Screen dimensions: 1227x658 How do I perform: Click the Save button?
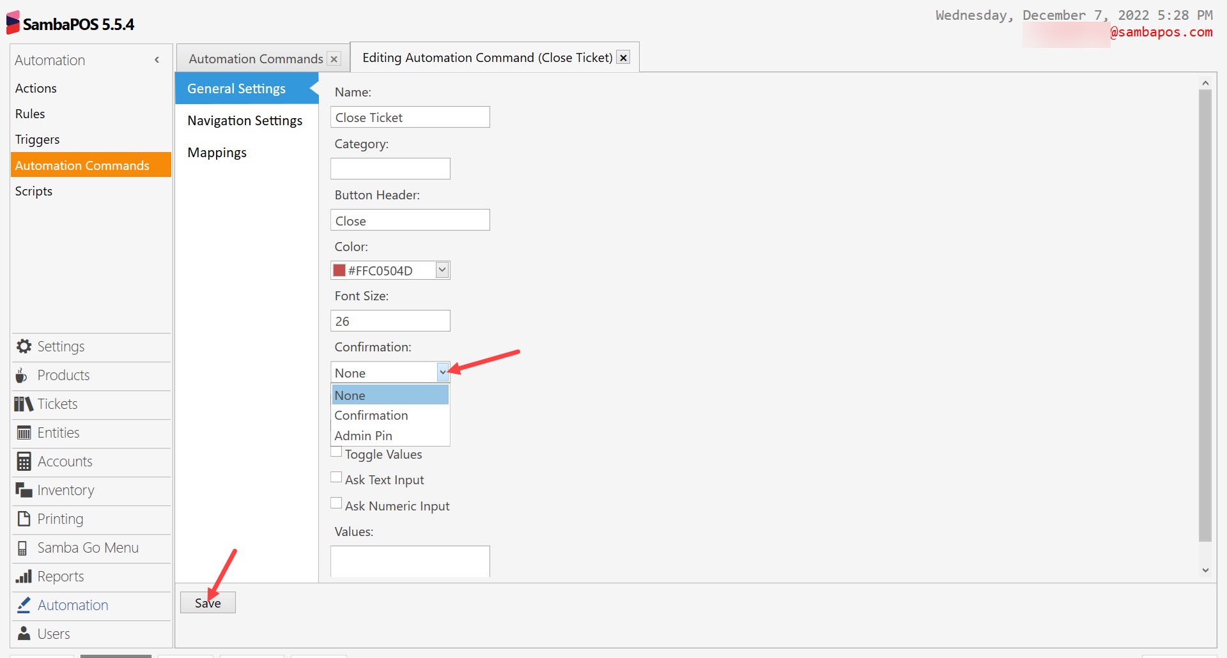(x=208, y=602)
